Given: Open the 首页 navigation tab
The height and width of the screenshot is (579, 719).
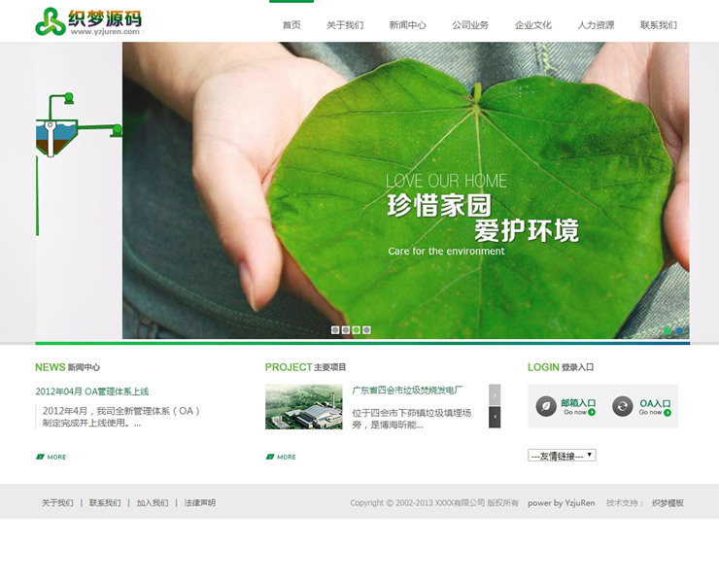Looking at the screenshot, I should coord(291,25).
